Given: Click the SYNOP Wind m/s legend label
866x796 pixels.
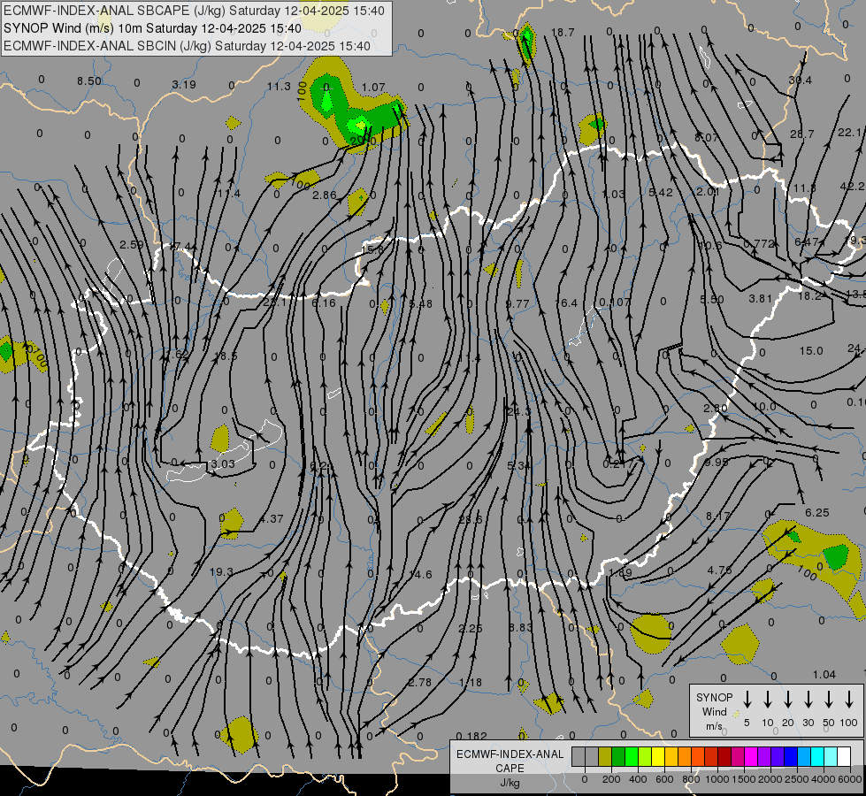Looking at the screenshot, I should click(714, 712).
